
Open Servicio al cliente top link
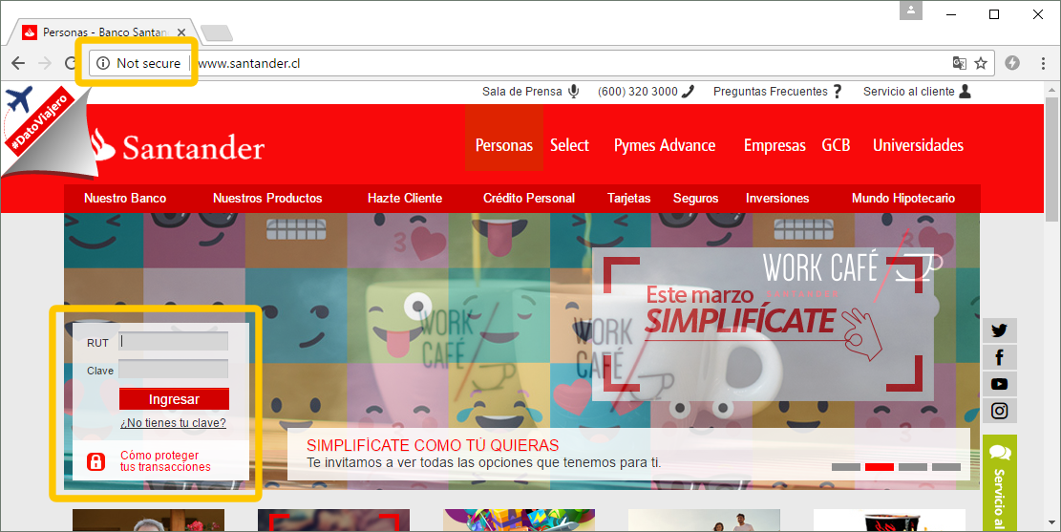pyautogui.click(x=917, y=92)
